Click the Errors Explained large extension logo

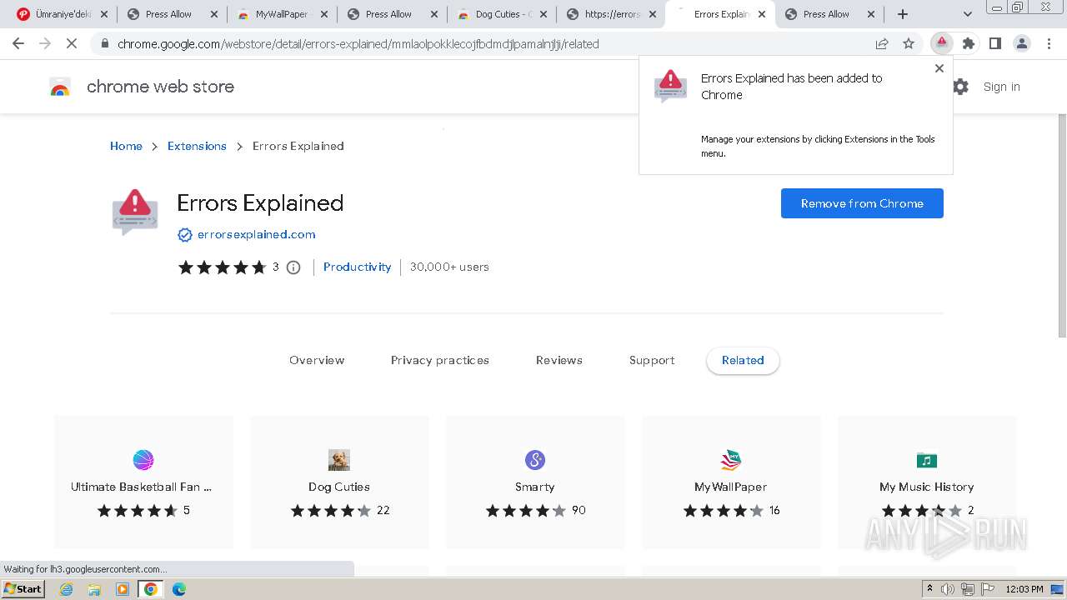point(135,212)
